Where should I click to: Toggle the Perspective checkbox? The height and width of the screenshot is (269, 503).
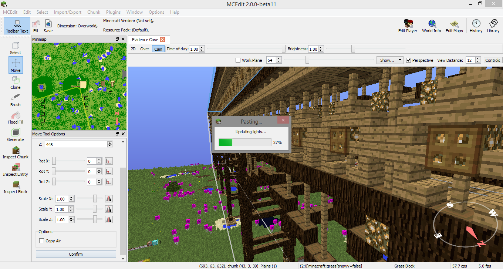tap(408, 60)
